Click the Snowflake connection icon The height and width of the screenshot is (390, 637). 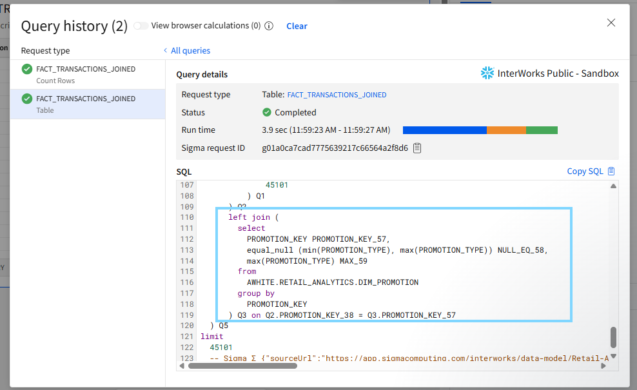(x=487, y=73)
